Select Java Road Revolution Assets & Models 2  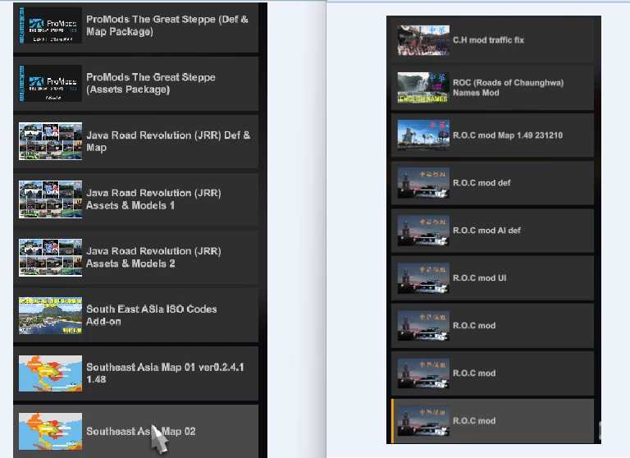point(153,258)
